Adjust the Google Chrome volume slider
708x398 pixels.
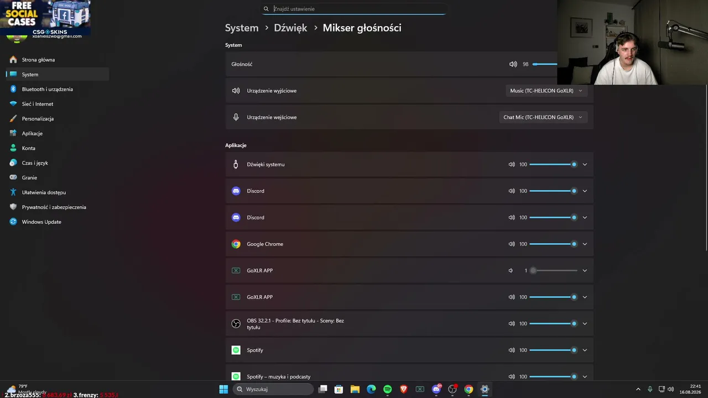[x=553, y=244]
